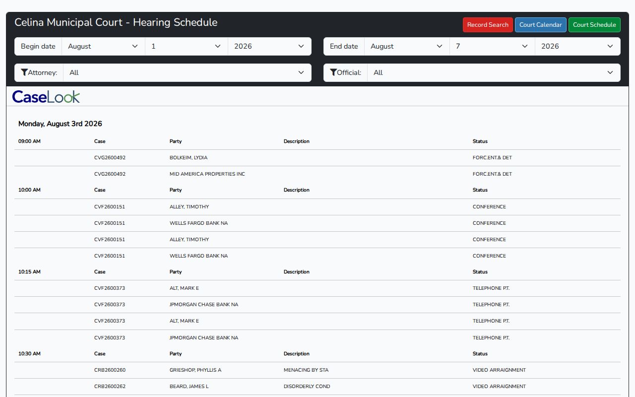Click the Status column header under 09:00 AM

tap(480, 141)
